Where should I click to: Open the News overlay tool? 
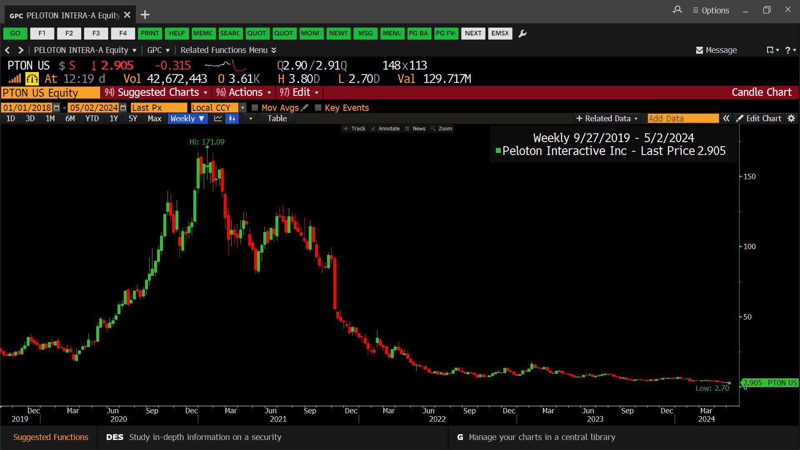(415, 129)
